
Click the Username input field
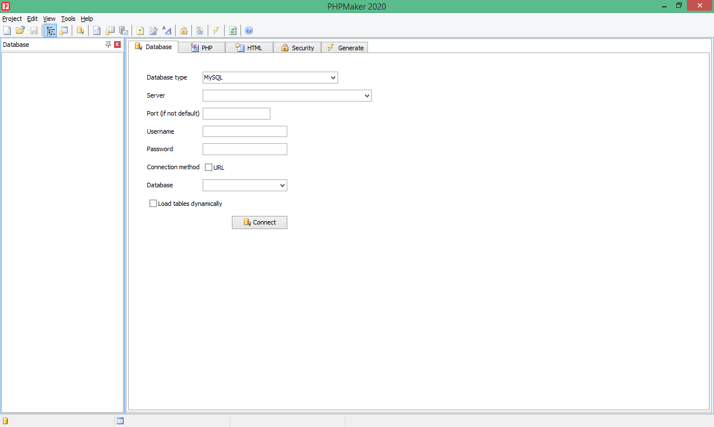[244, 131]
